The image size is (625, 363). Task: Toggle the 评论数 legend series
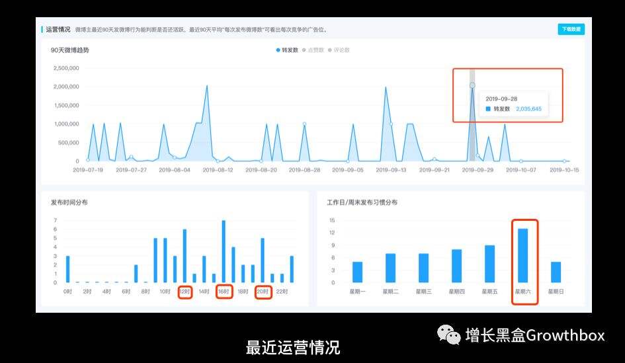339,50
